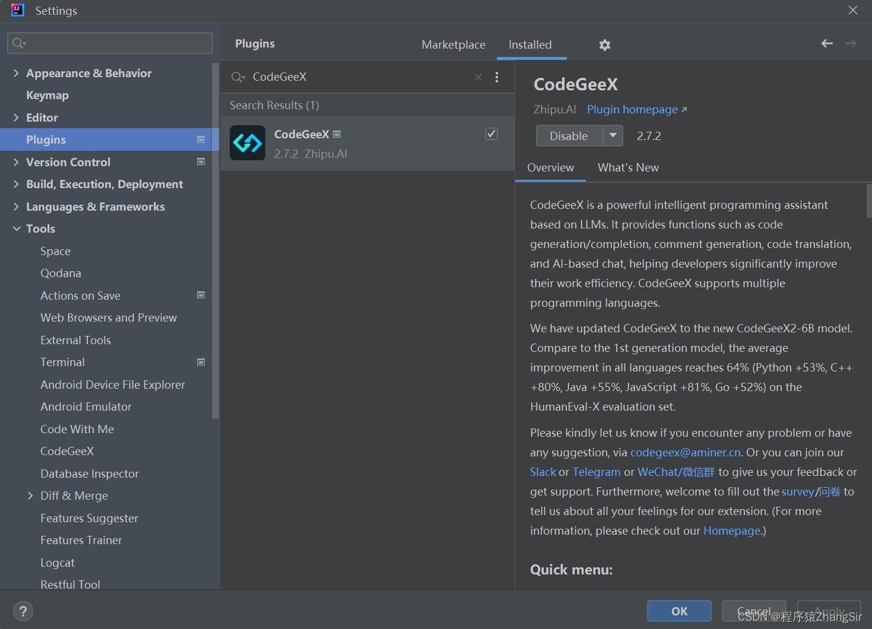The height and width of the screenshot is (629, 872).
Task: Expand the Diff & Merge node
Action: pos(30,495)
